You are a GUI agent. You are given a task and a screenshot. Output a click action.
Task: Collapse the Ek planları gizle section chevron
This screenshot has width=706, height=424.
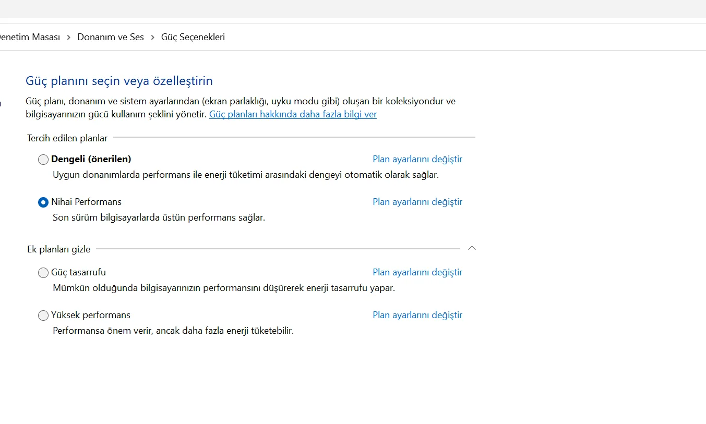(472, 248)
